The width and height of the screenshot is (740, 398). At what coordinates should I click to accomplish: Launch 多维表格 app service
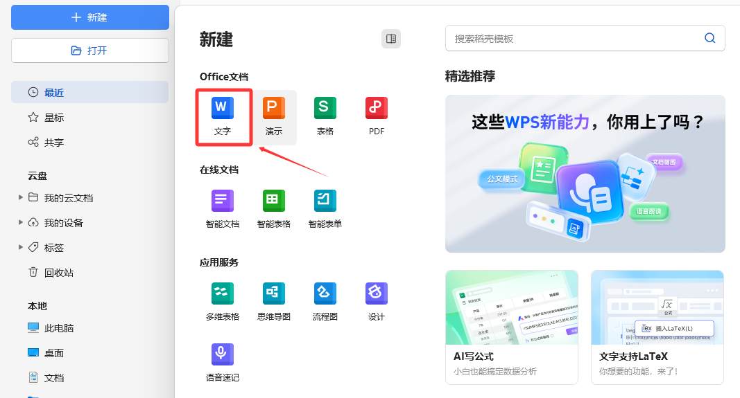coord(223,302)
